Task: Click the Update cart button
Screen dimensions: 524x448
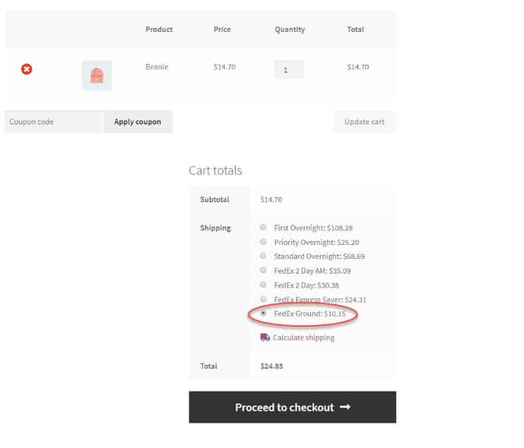Action: point(364,122)
